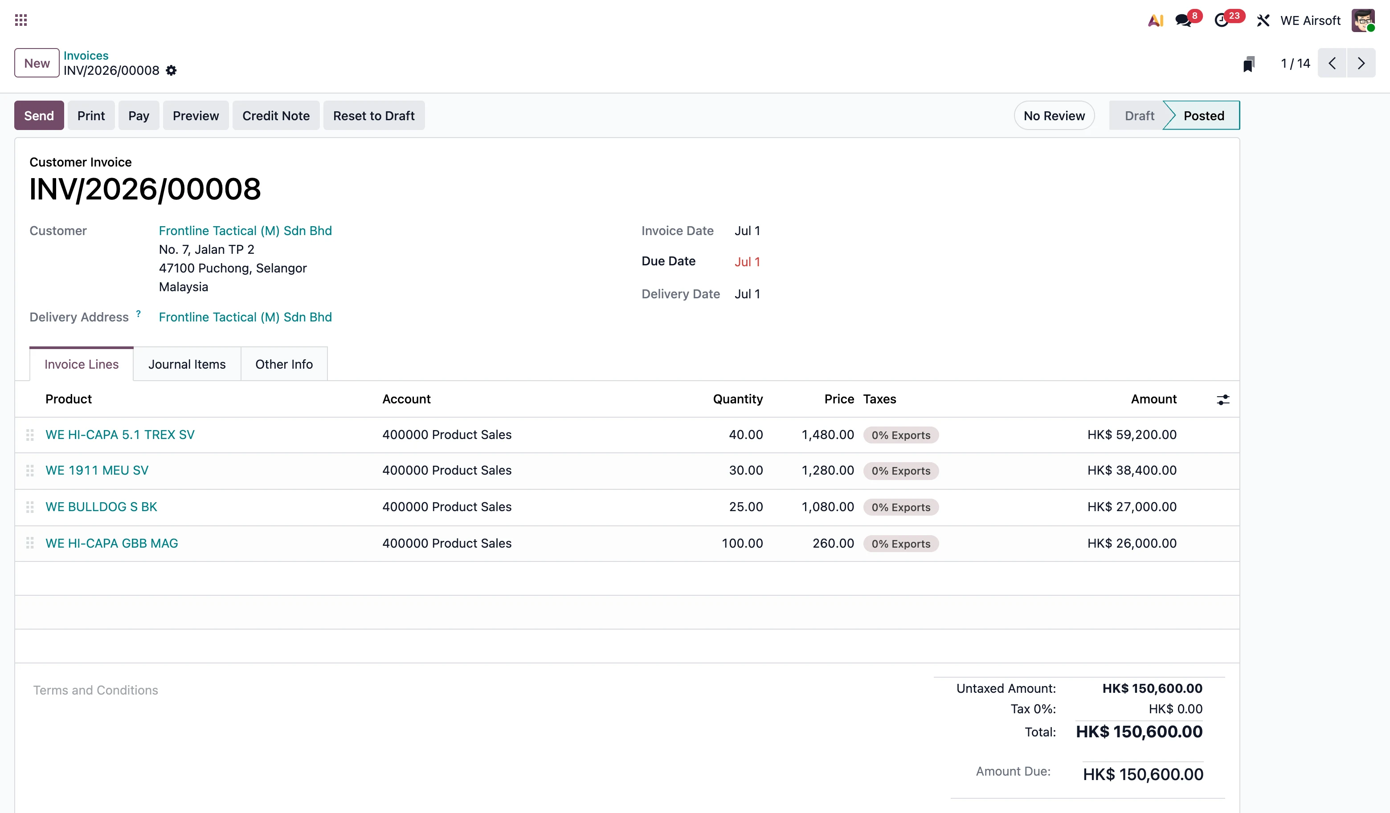Click the Delivery Date value Jul 1

[x=748, y=294]
